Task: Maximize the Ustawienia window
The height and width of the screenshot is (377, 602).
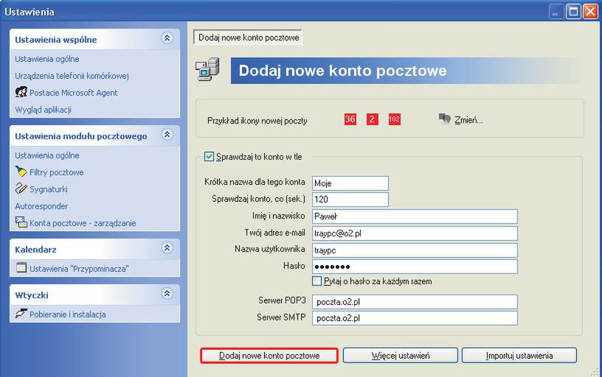Action: (x=572, y=12)
